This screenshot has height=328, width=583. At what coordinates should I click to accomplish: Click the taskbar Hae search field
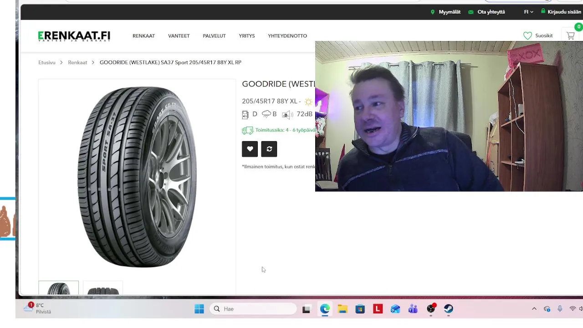coord(254,309)
